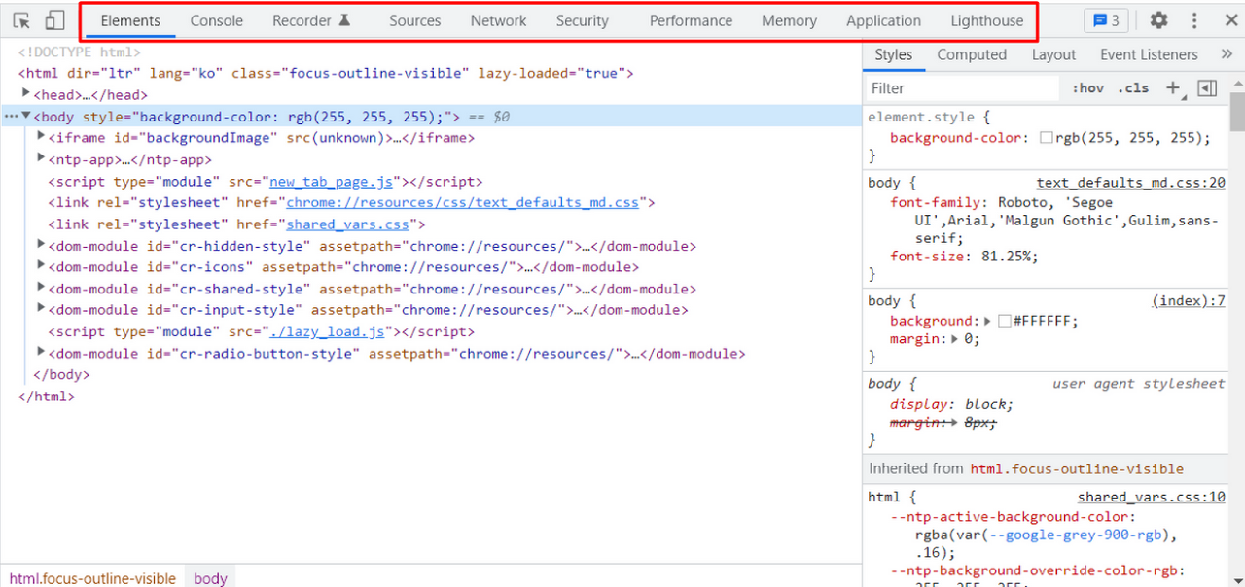Switch to the Computed sidebar tab
Screen dimensions: 1245x587
(972, 54)
